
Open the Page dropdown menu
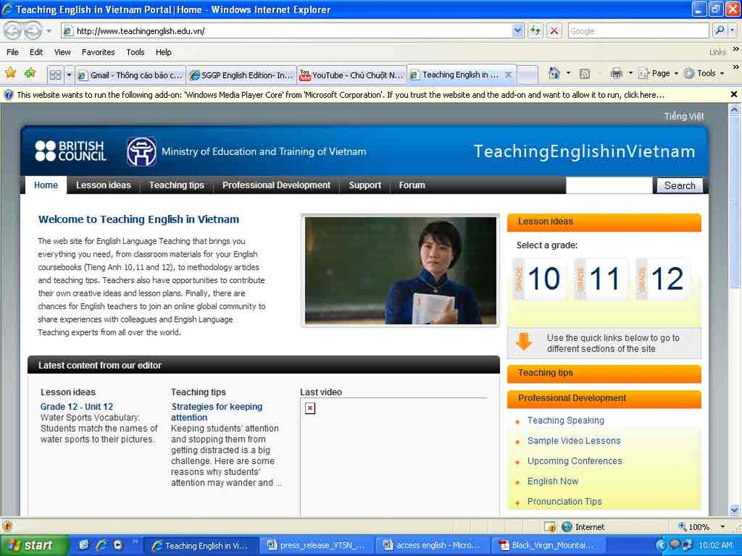click(656, 73)
